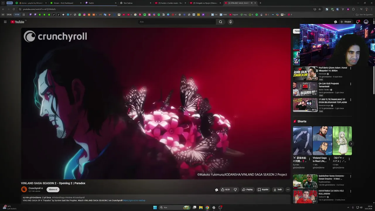Image resolution: width=375 pixels, height=211 pixels.
Task: Close the Twitch tab
Action: pyautogui.click(x=116, y=3)
